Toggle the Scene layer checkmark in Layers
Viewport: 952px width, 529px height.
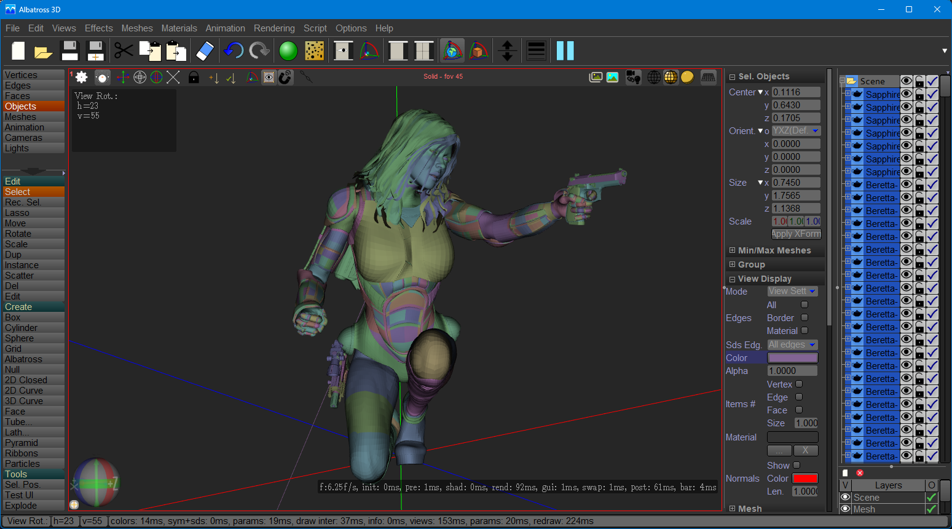[x=932, y=497]
